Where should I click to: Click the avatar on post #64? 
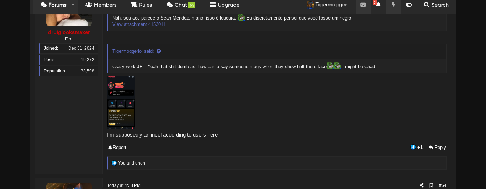[69, 186]
